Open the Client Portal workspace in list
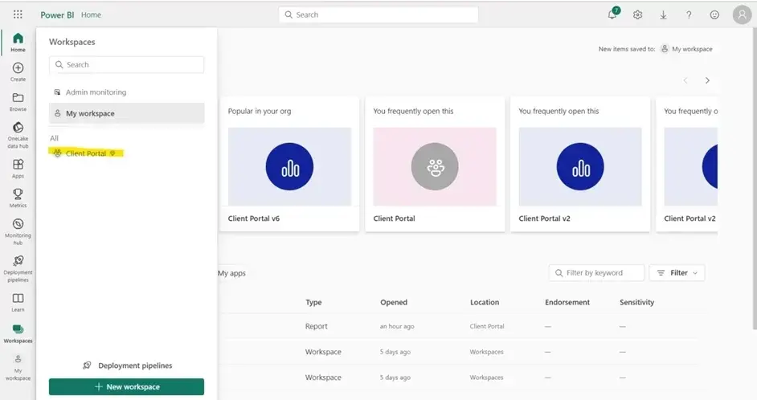 pyautogui.click(x=86, y=153)
